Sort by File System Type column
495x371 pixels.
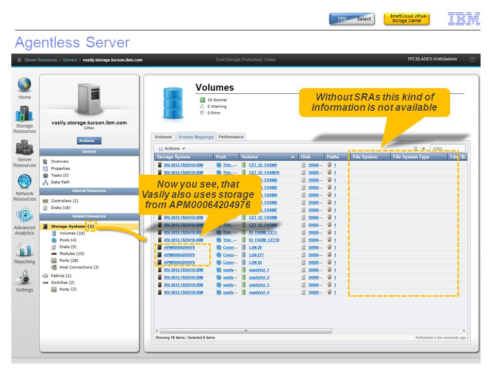(419, 157)
